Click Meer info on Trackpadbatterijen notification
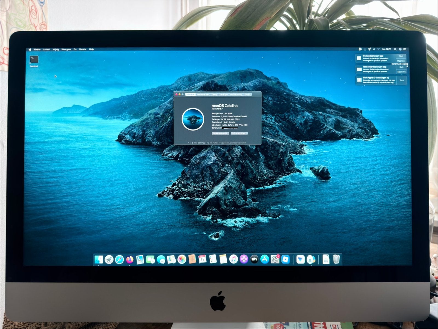The image size is (438, 329). 401,61
